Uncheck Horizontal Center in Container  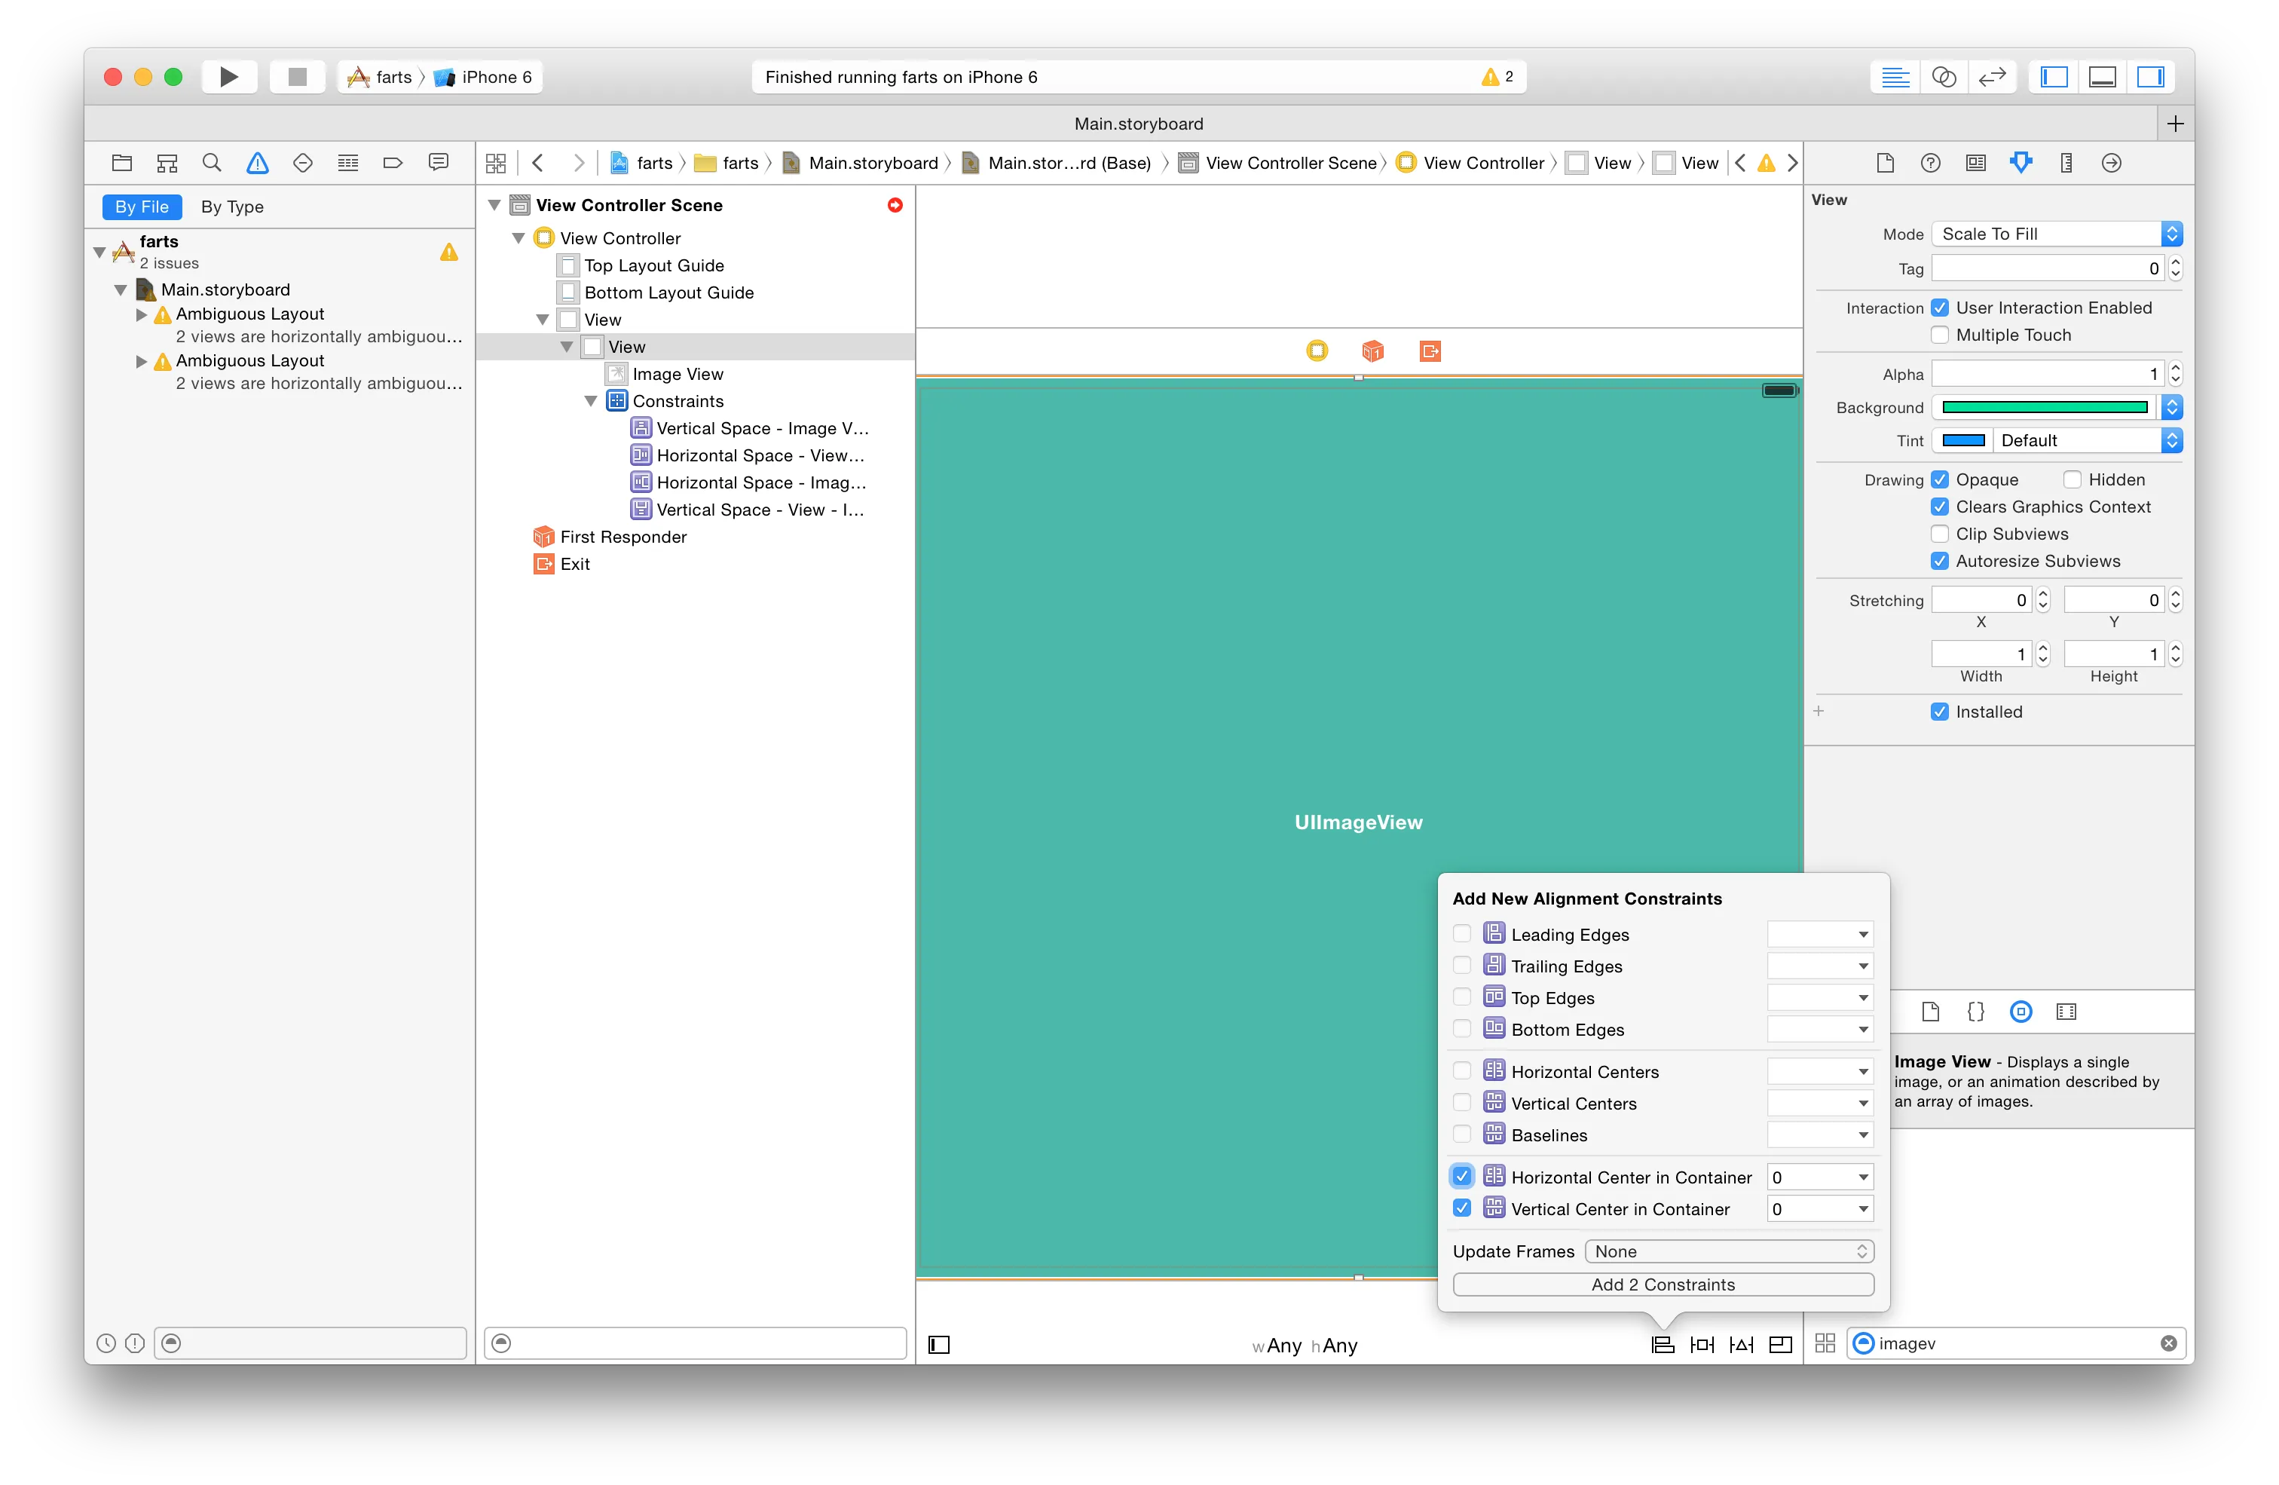click(1462, 1175)
